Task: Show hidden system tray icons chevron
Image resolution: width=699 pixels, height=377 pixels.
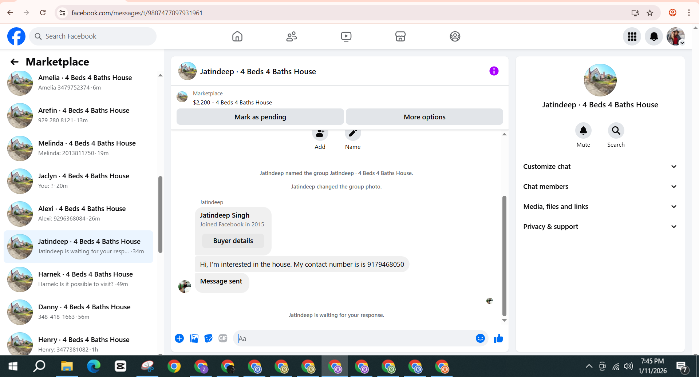Action: tap(589, 366)
